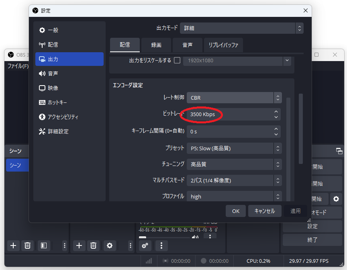Click the キャンセル (Cancel) button
The height and width of the screenshot is (270, 347).
coord(265,211)
